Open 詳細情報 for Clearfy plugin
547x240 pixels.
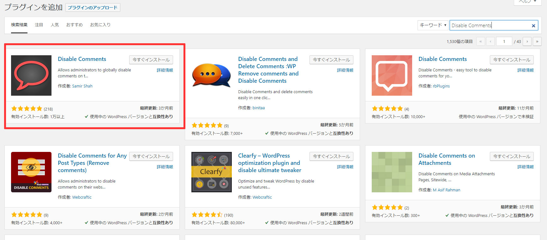(x=345, y=167)
